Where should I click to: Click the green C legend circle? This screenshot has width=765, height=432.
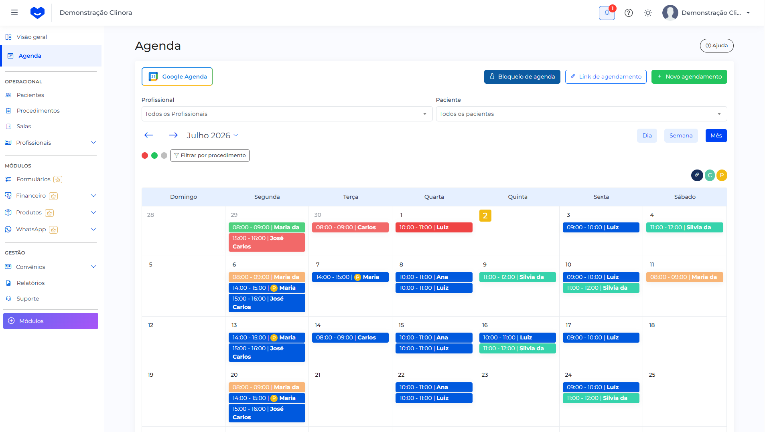pyautogui.click(x=710, y=175)
